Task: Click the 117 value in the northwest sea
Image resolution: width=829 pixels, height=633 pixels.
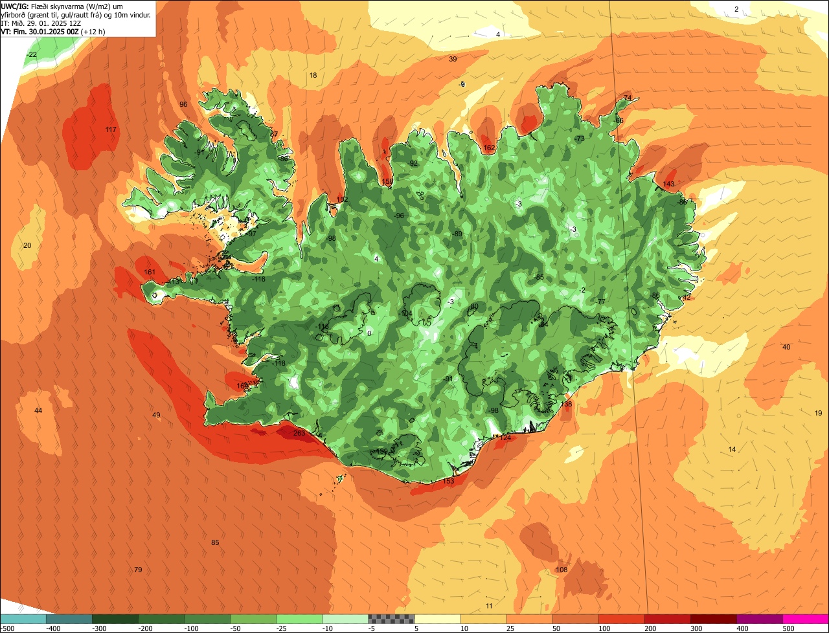Action: 111,130
